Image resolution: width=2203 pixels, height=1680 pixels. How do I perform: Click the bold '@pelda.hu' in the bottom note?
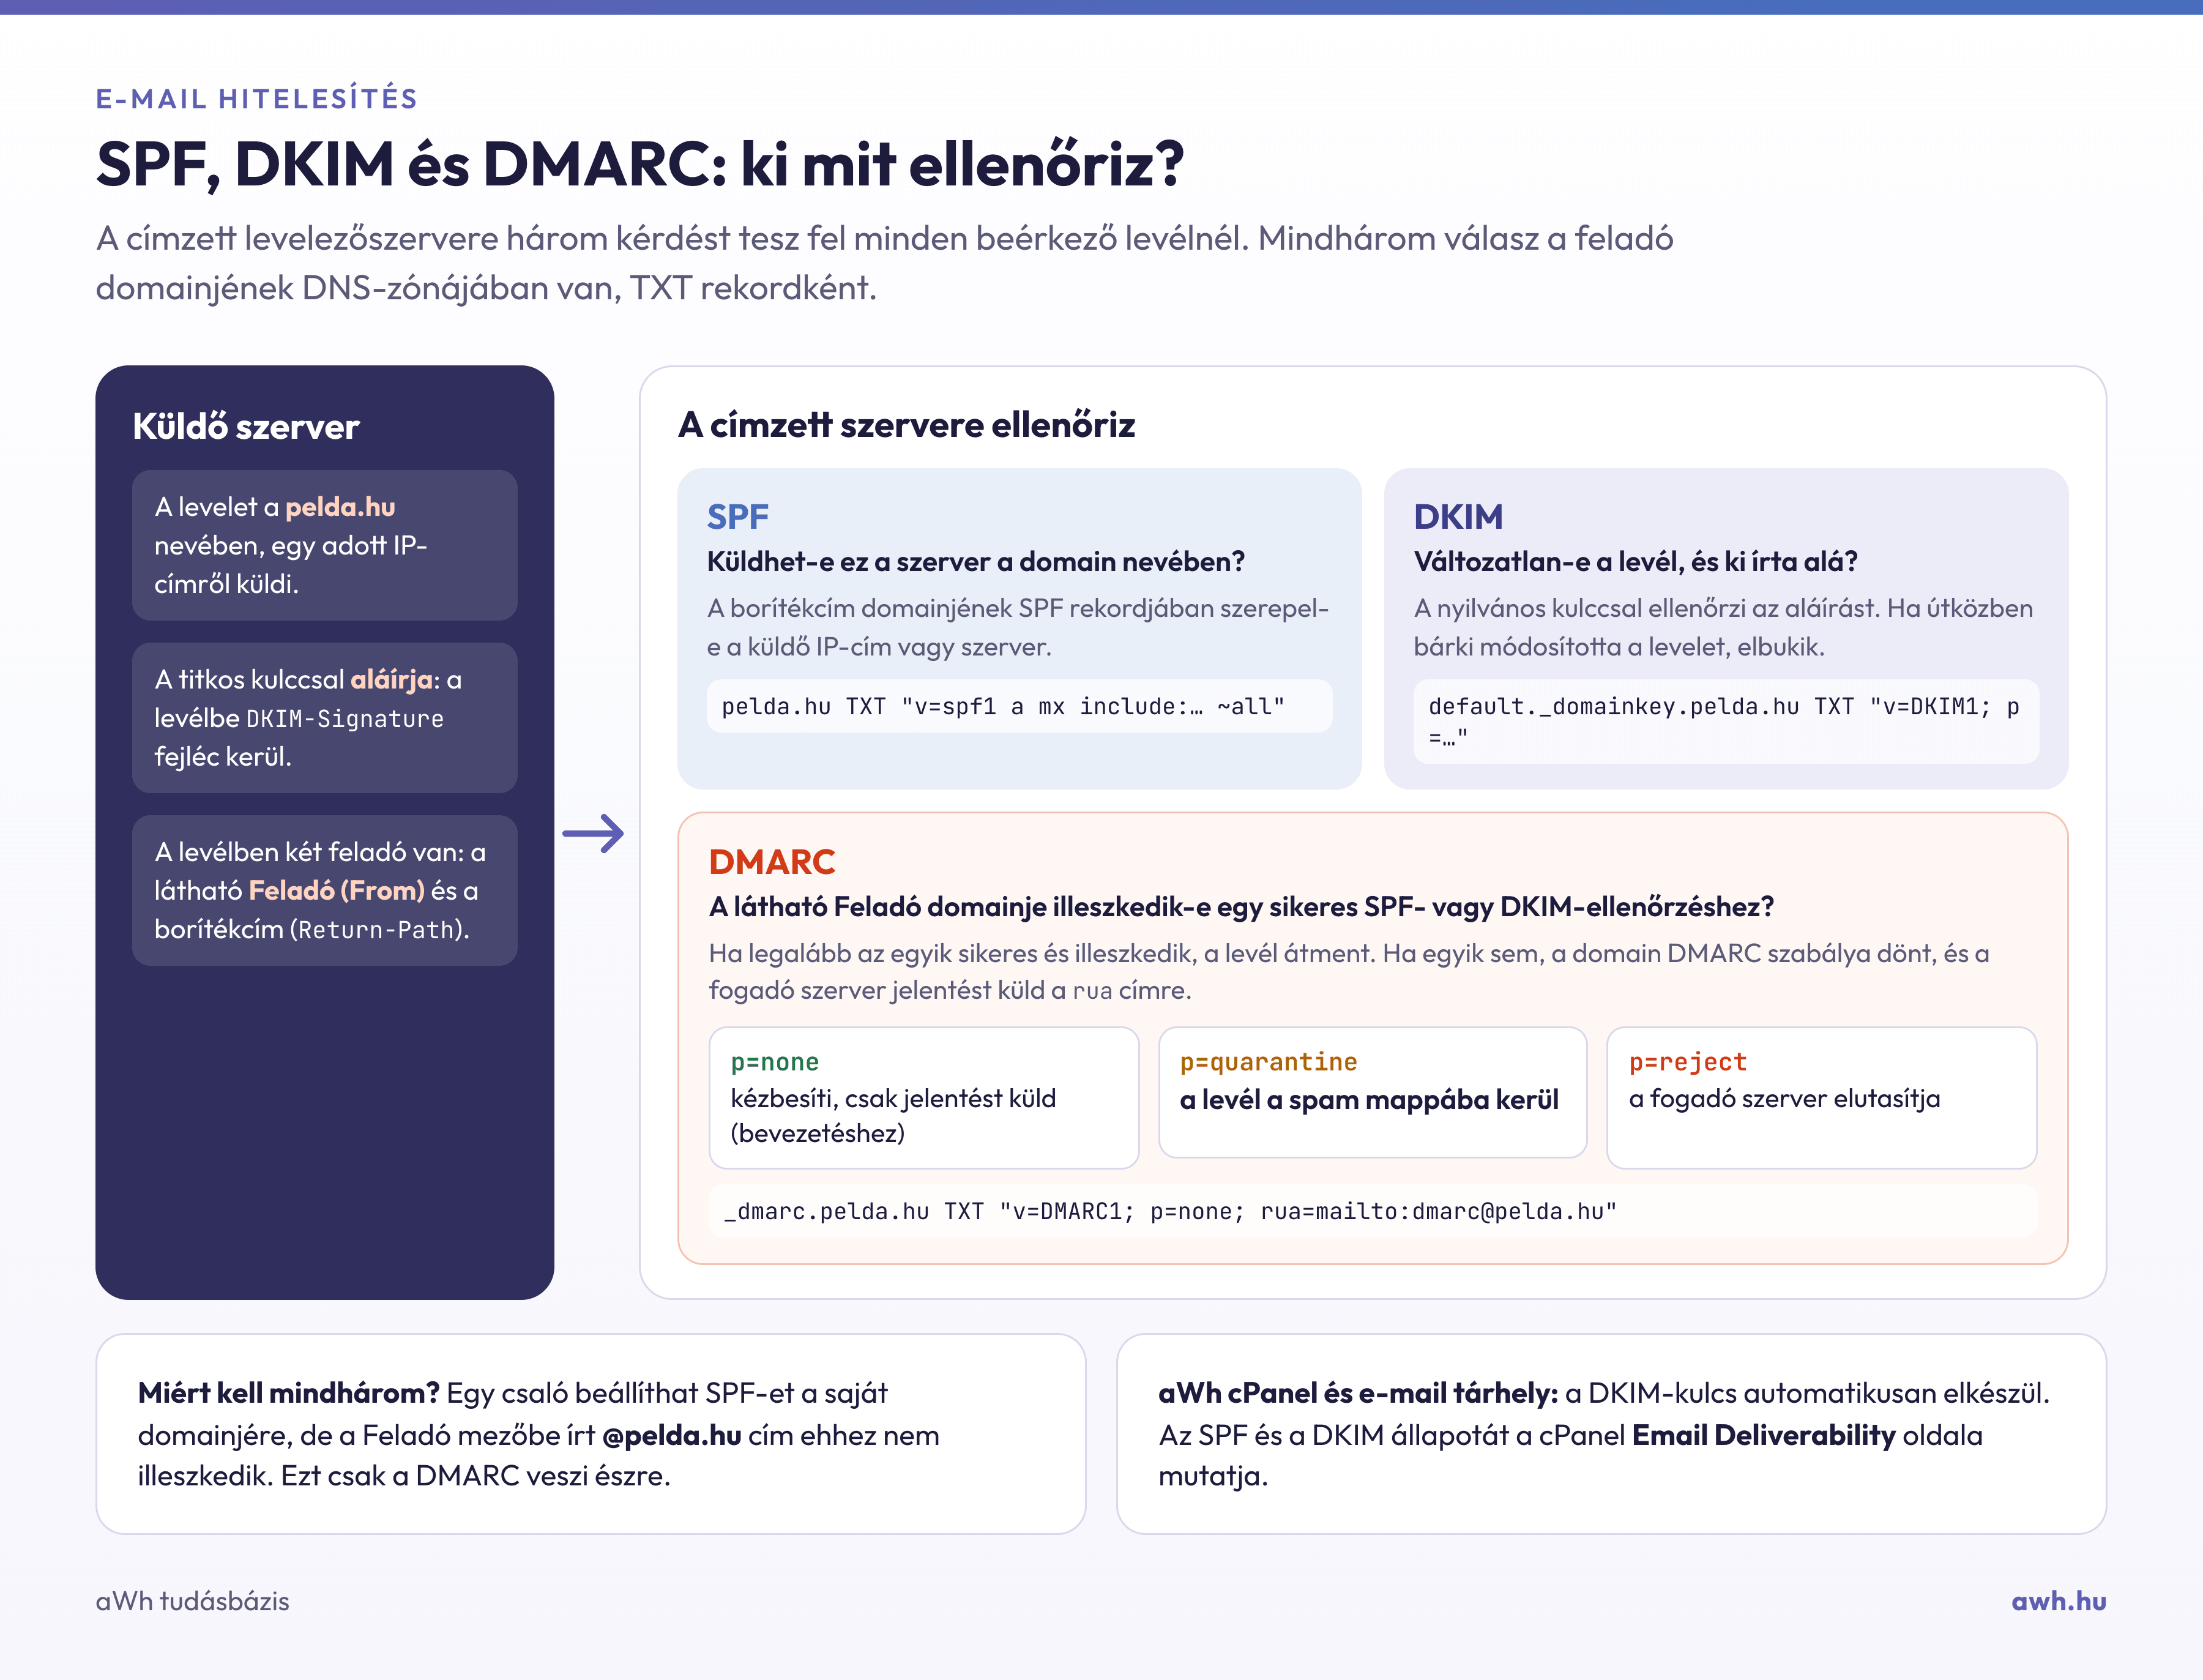672,1435
